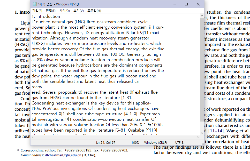Click the '1. Introduction' line in Notepad
The height and width of the screenshot is (161, 250).
pyautogui.click(x=46, y=17)
